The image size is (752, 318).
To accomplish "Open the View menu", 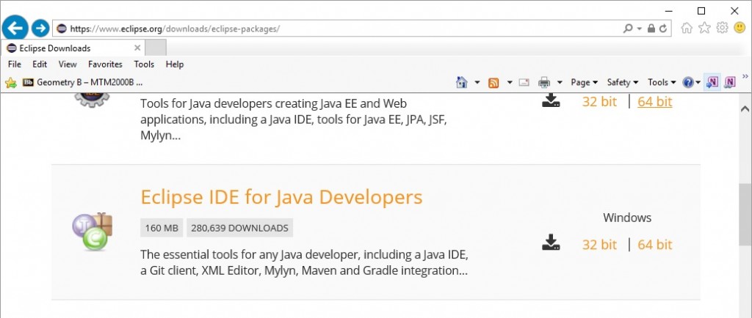I will (68, 64).
